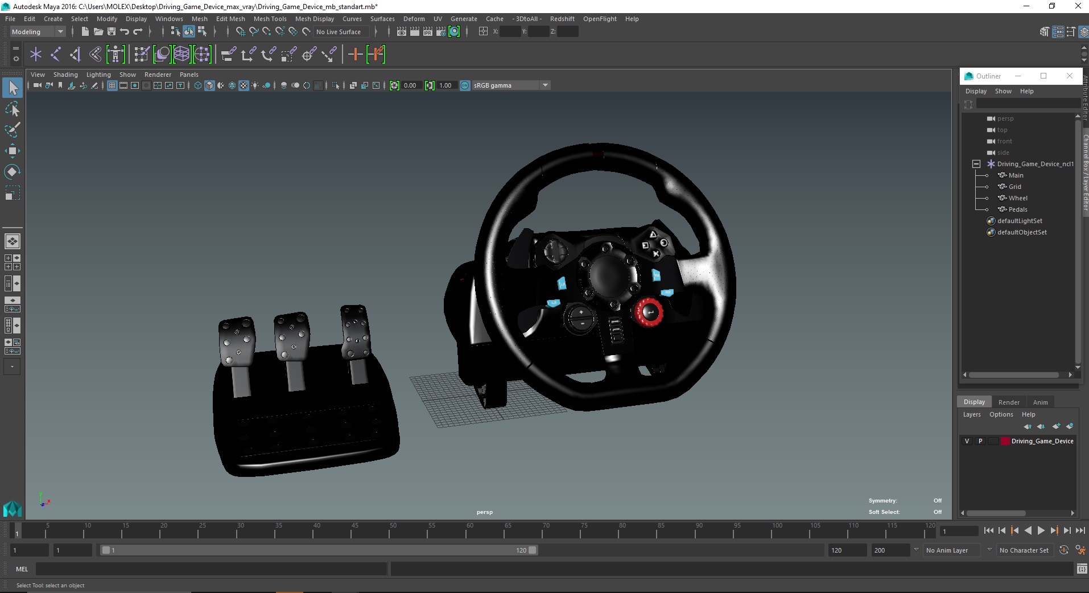Switch to the Render layer tab

pos(1009,402)
